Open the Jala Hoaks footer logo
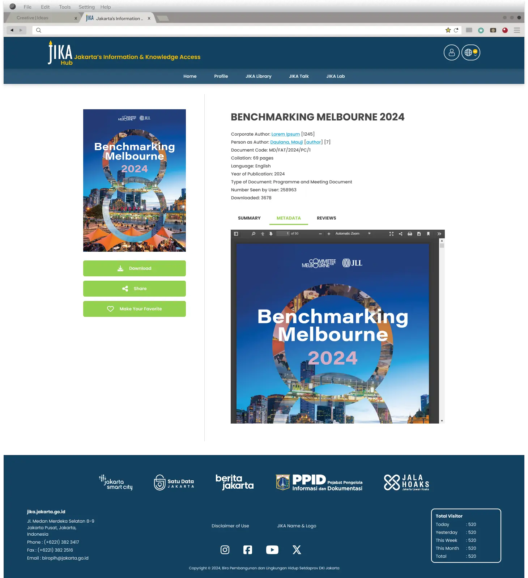Viewport: 528px width, 578px height. [x=406, y=483]
